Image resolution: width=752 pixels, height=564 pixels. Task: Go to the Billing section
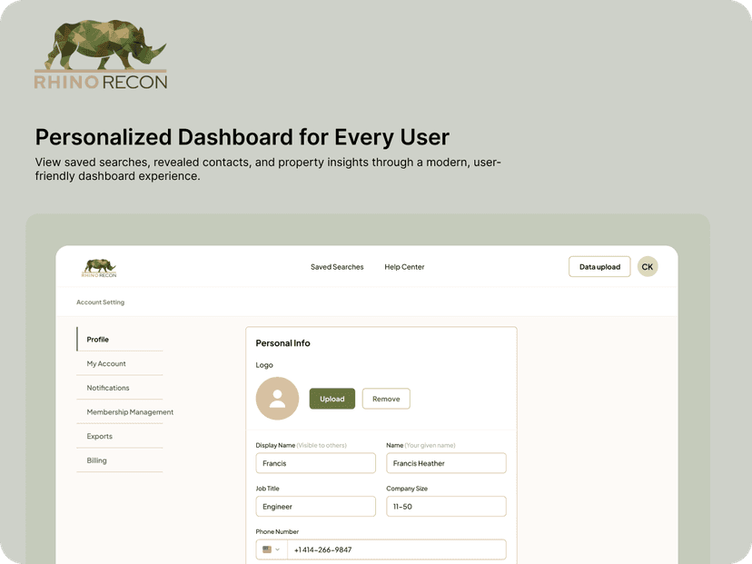pyautogui.click(x=95, y=460)
